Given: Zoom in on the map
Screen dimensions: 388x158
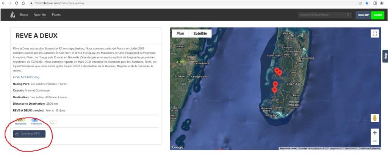Looking at the screenshot, I should [375, 133].
